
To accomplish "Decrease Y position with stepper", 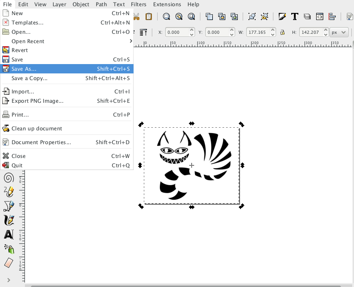I will click(232, 35).
